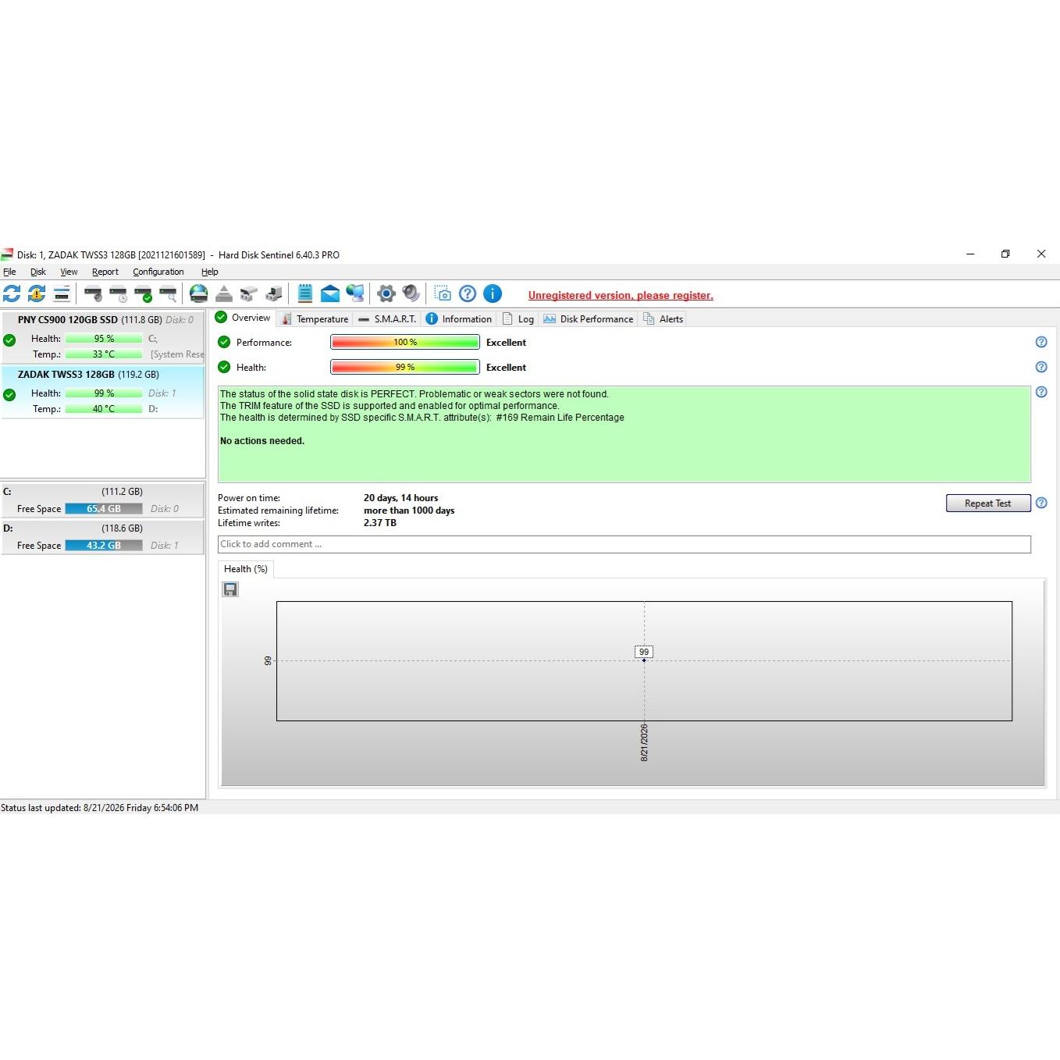
Task: Click the screenshot camera toolbar icon
Action: pos(443,293)
